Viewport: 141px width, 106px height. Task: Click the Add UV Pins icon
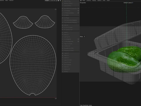pos(63,1)
